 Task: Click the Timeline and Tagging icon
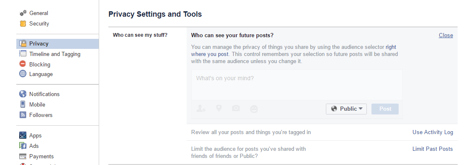pyautogui.click(x=23, y=54)
